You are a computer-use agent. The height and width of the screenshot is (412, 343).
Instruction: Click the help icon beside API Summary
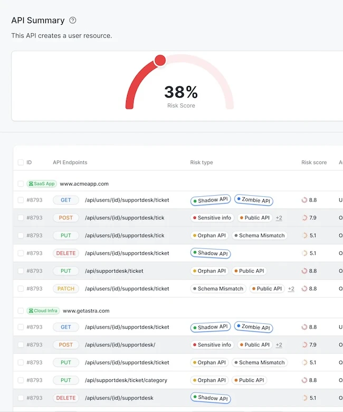point(73,21)
